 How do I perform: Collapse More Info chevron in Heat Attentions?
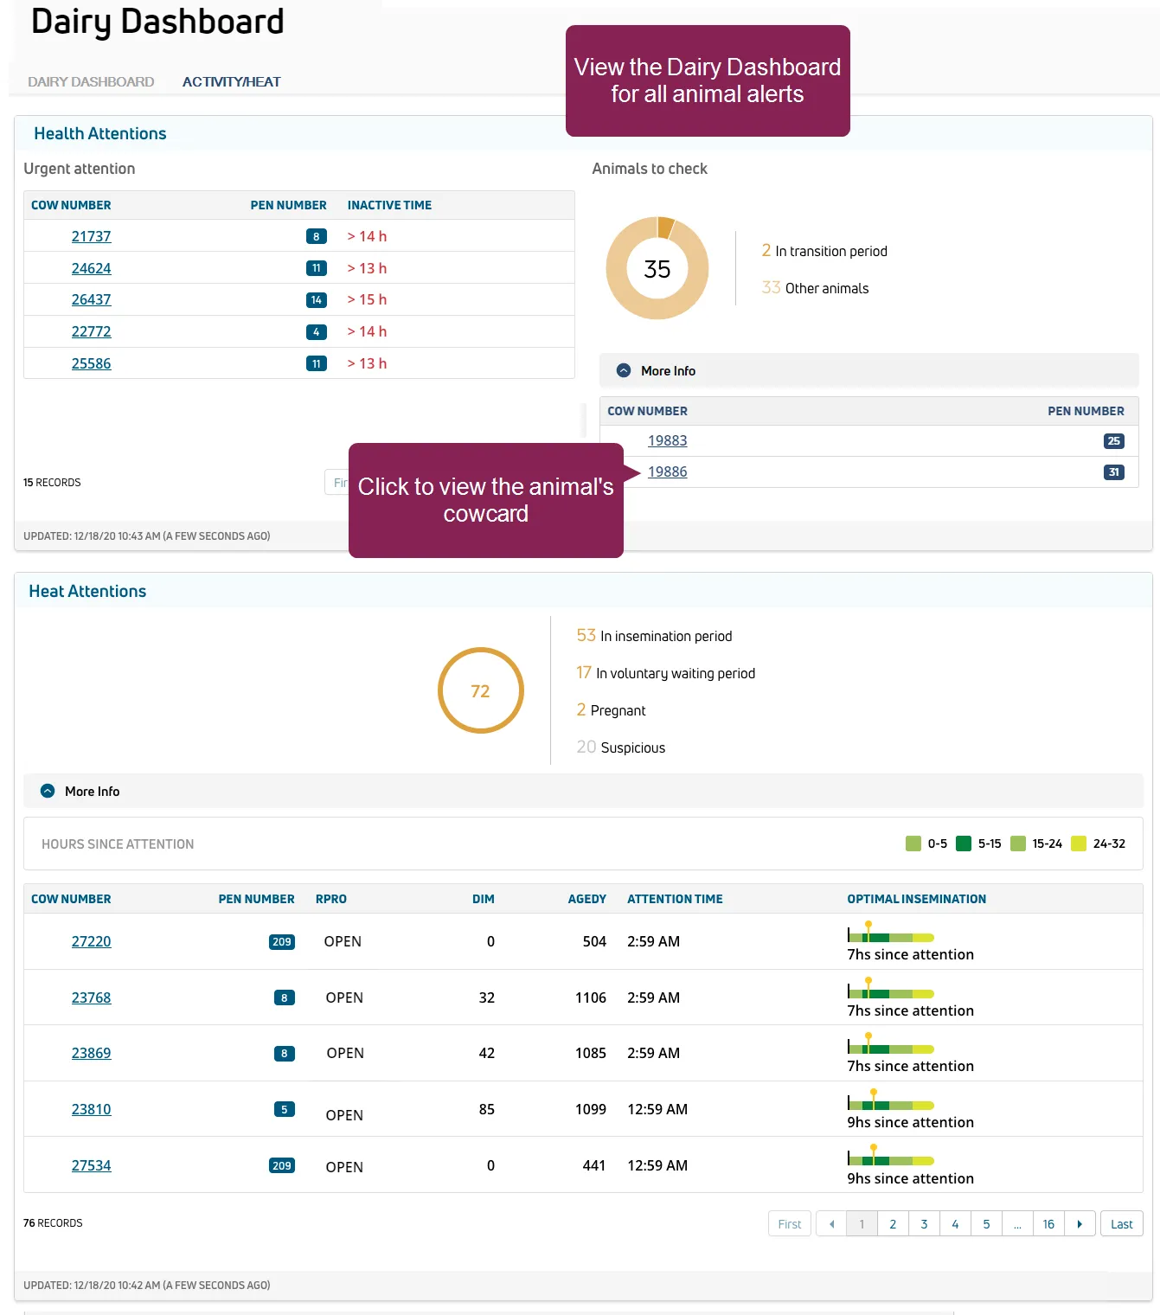pos(48,791)
